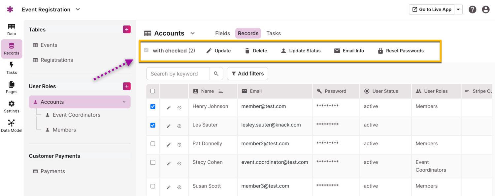Click the help question mark icon
The height and width of the screenshot is (196, 495).
[473, 10]
